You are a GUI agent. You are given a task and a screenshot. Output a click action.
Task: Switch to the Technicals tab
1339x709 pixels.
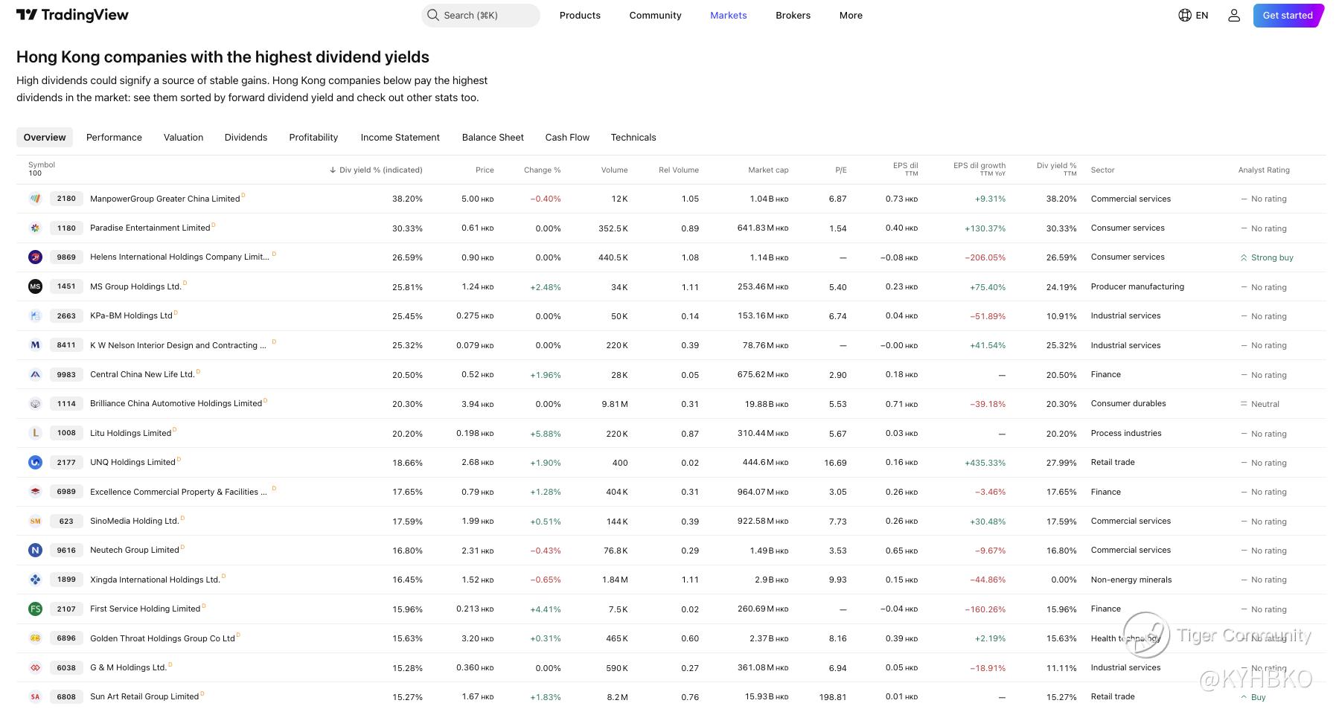coord(633,137)
